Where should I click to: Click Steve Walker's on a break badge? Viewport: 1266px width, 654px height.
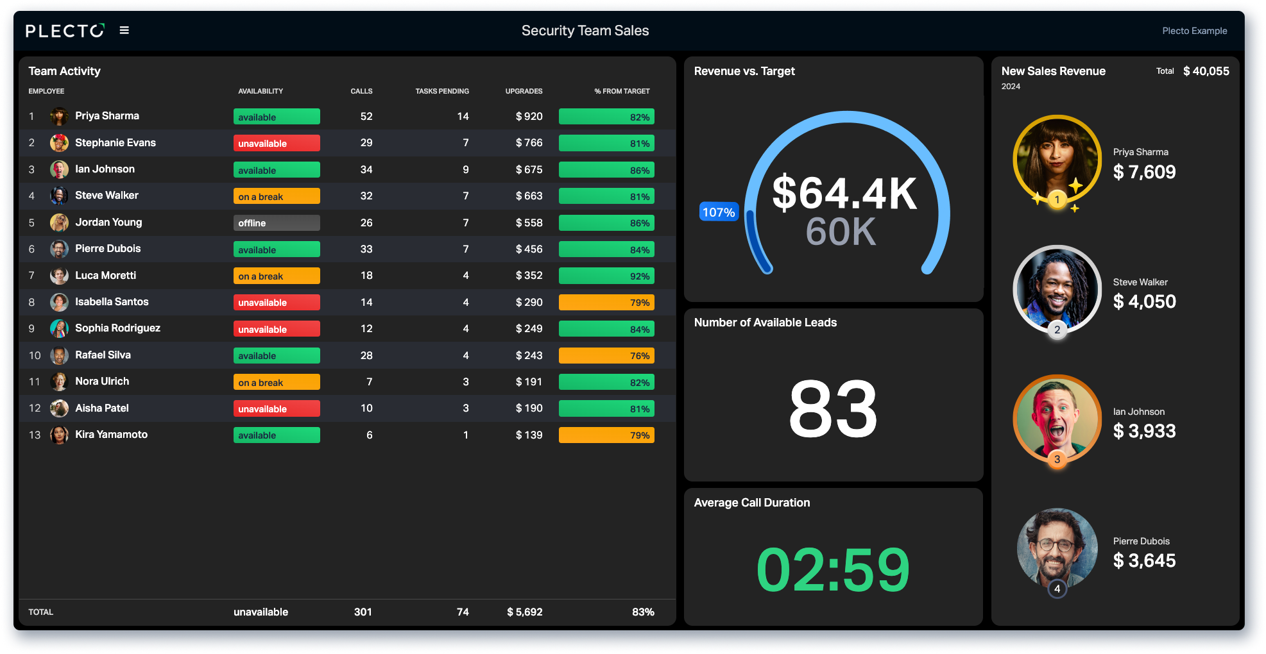pyautogui.click(x=277, y=196)
